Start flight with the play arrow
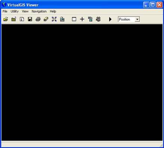This screenshot has height=148, width=164. (x=110, y=19)
